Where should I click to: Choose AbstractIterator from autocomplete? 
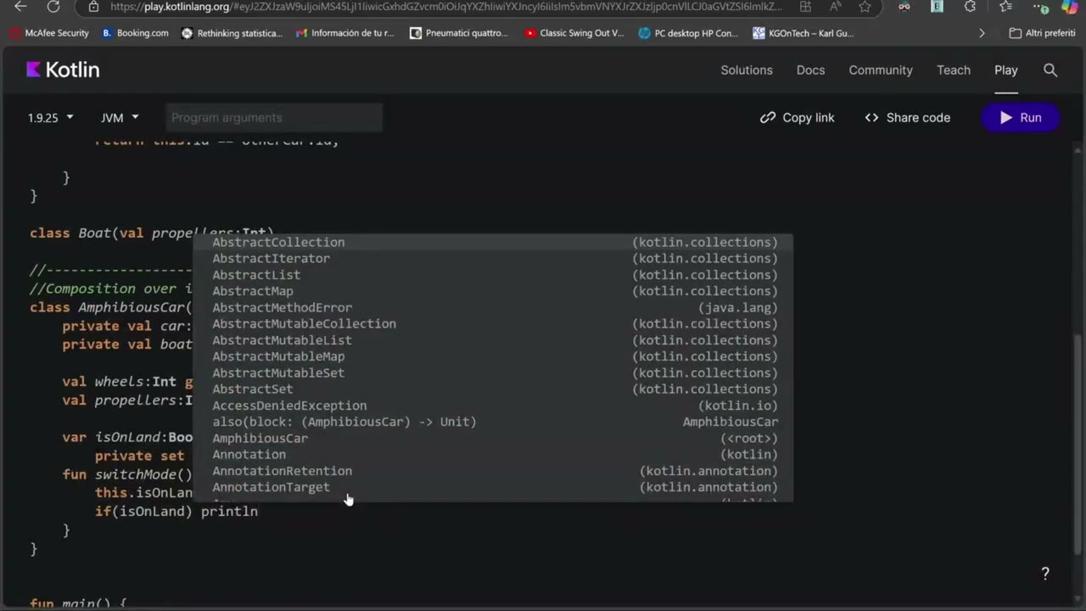pyautogui.click(x=493, y=259)
